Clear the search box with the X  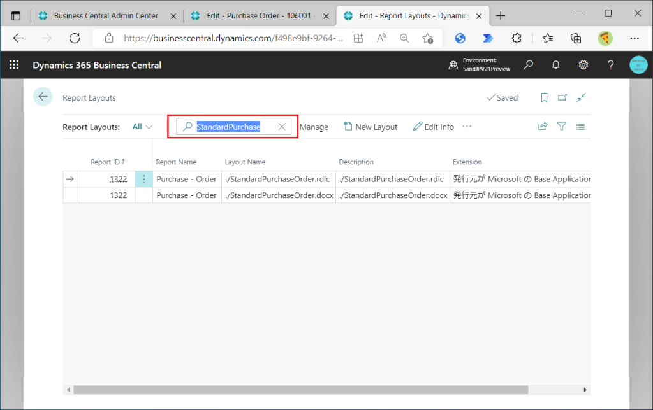tap(282, 127)
